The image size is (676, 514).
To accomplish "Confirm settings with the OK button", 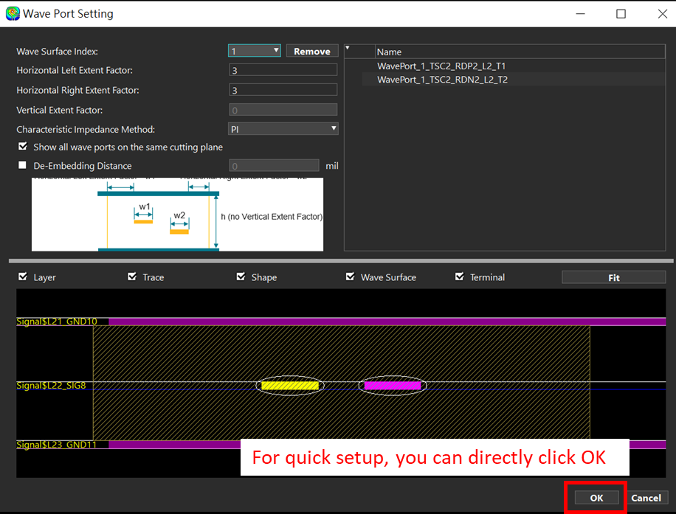I will (x=597, y=498).
